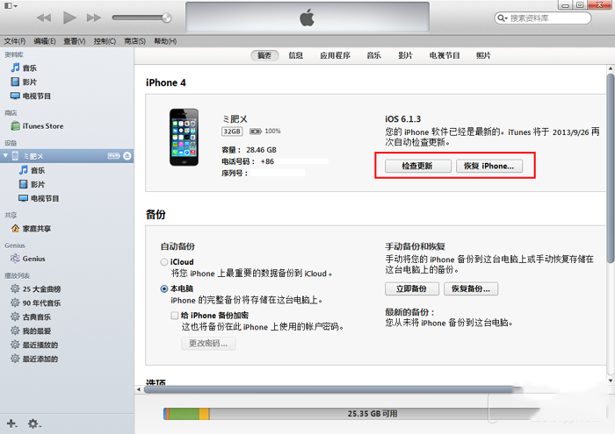Switch to the 照片 tab
The width and height of the screenshot is (615, 434).
(483, 55)
